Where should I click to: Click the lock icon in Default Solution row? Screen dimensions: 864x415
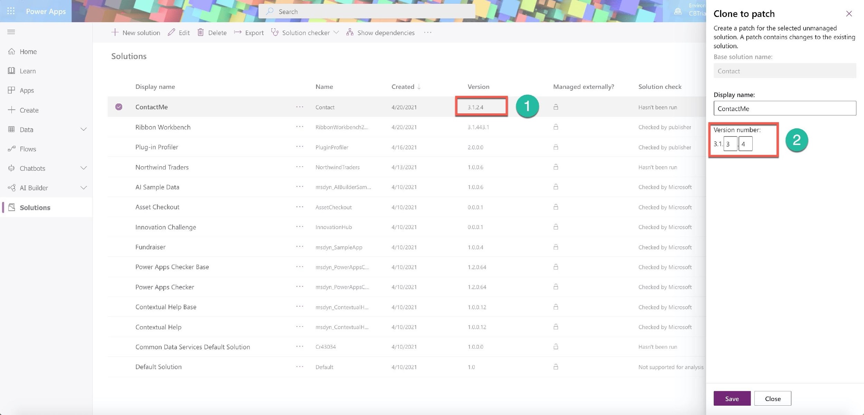pos(556,367)
